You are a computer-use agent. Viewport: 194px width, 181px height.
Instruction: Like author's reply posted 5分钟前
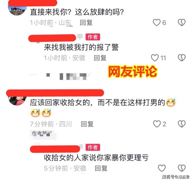[162, 168]
